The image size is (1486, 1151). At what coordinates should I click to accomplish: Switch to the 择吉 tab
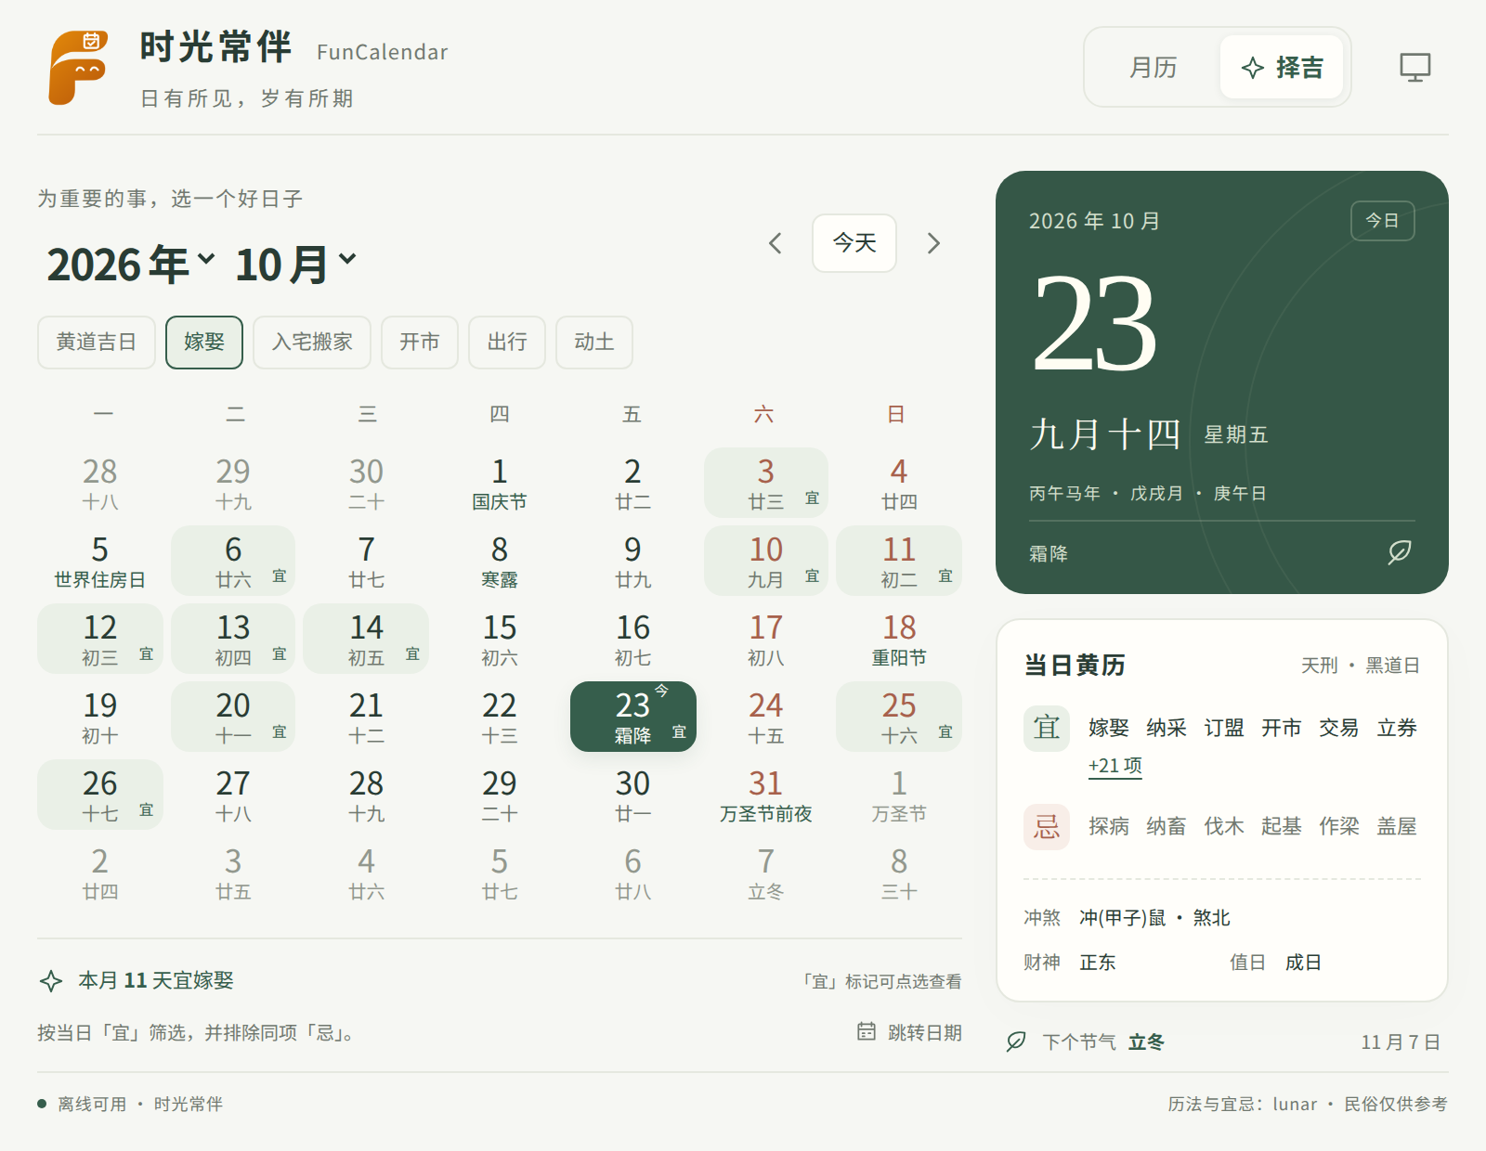tap(1282, 67)
